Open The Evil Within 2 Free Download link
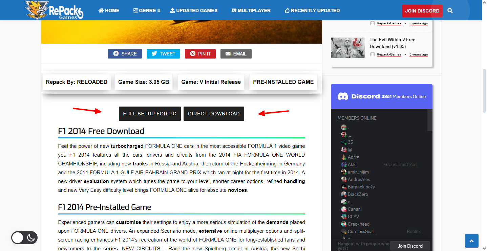 tap(392, 43)
